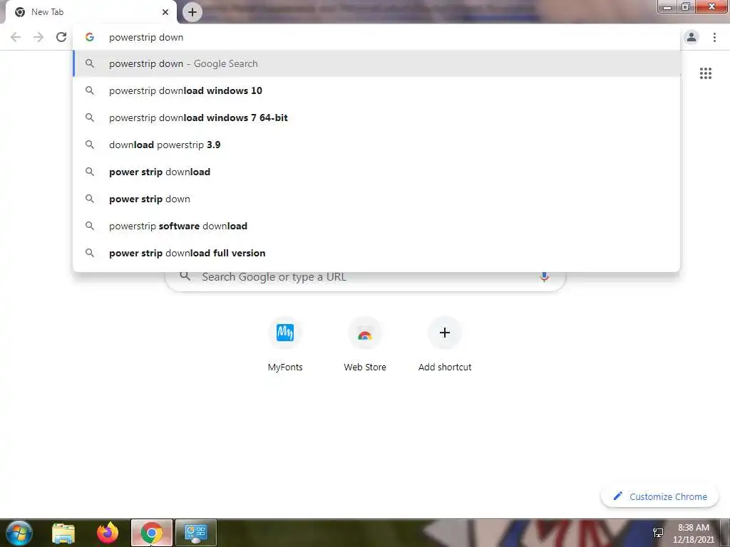Click search magnifier in page search box

pos(185,276)
